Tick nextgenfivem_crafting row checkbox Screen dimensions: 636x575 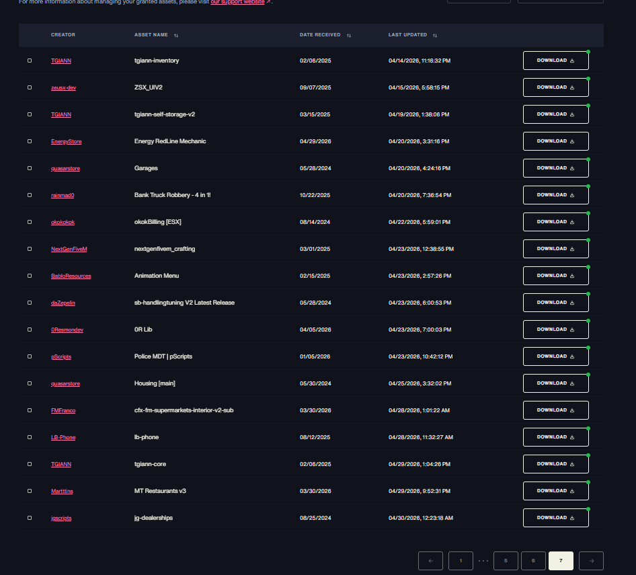point(30,249)
